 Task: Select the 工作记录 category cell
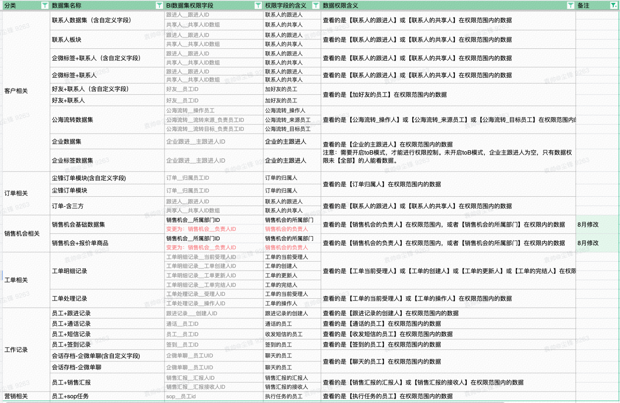click(26, 350)
